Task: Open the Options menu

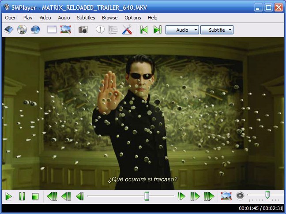Action: click(x=133, y=18)
